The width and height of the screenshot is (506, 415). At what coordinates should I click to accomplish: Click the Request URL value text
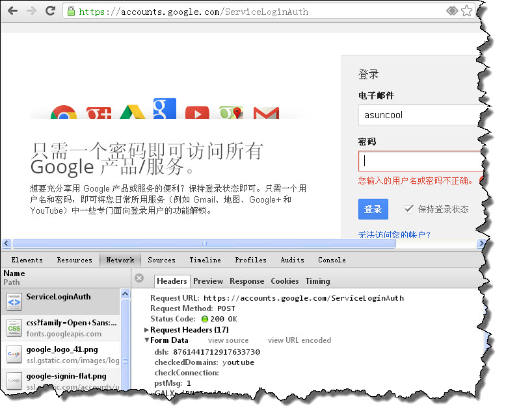(x=303, y=298)
